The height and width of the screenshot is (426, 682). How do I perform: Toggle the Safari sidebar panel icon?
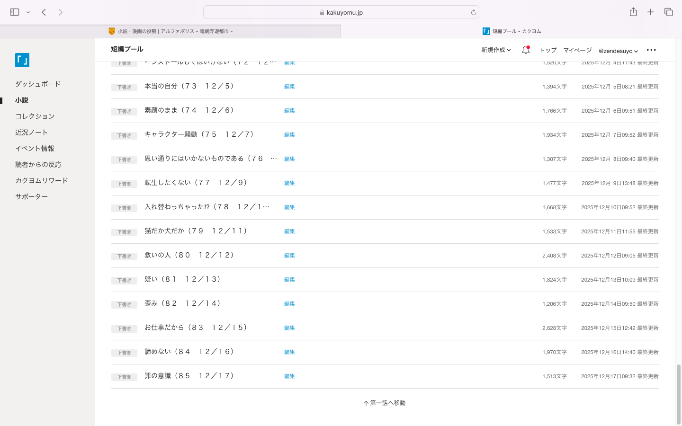coord(14,12)
